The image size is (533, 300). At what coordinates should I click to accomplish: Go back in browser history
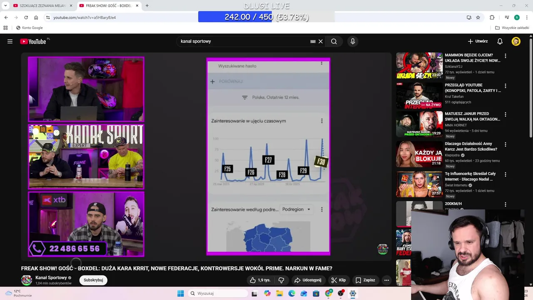6,17
